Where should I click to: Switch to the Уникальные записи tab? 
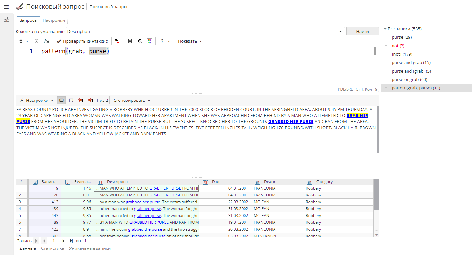(90, 248)
